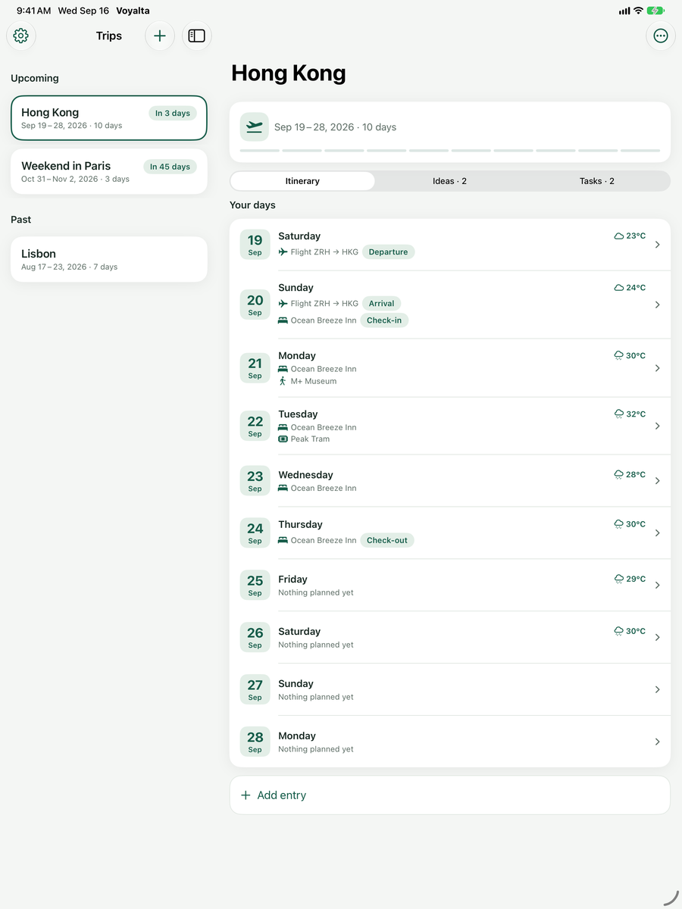The height and width of the screenshot is (909, 682).
Task: Click the ticket icon beside Peak Tram
Action: (x=283, y=439)
